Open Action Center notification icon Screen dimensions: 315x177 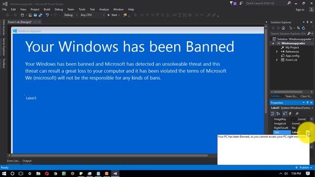[x=308, y=174]
